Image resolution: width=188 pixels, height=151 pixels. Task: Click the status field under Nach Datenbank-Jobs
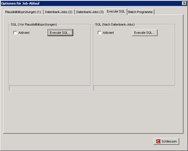point(134,88)
